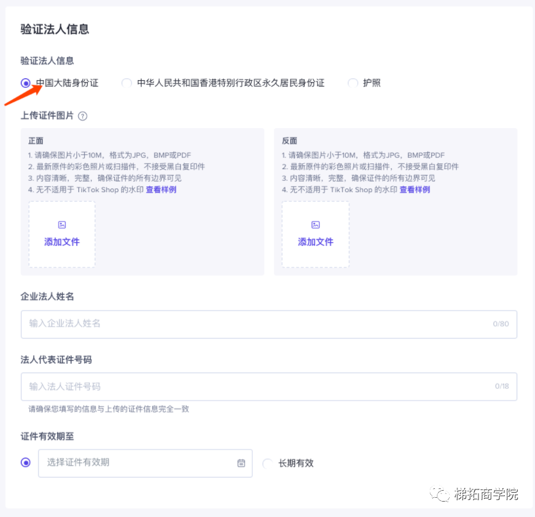Click 证件有效期至 label
The image size is (535, 517).
coord(47,436)
